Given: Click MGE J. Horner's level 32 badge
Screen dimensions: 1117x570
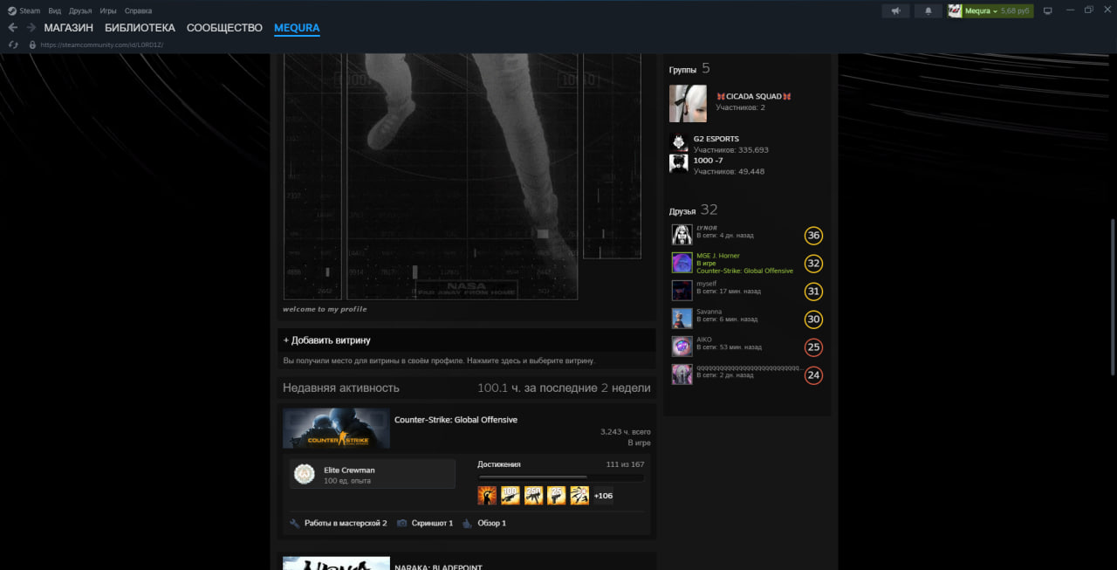Looking at the screenshot, I should click(x=813, y=264).
